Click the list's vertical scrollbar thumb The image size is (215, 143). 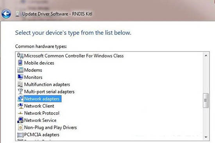(206, 100)
